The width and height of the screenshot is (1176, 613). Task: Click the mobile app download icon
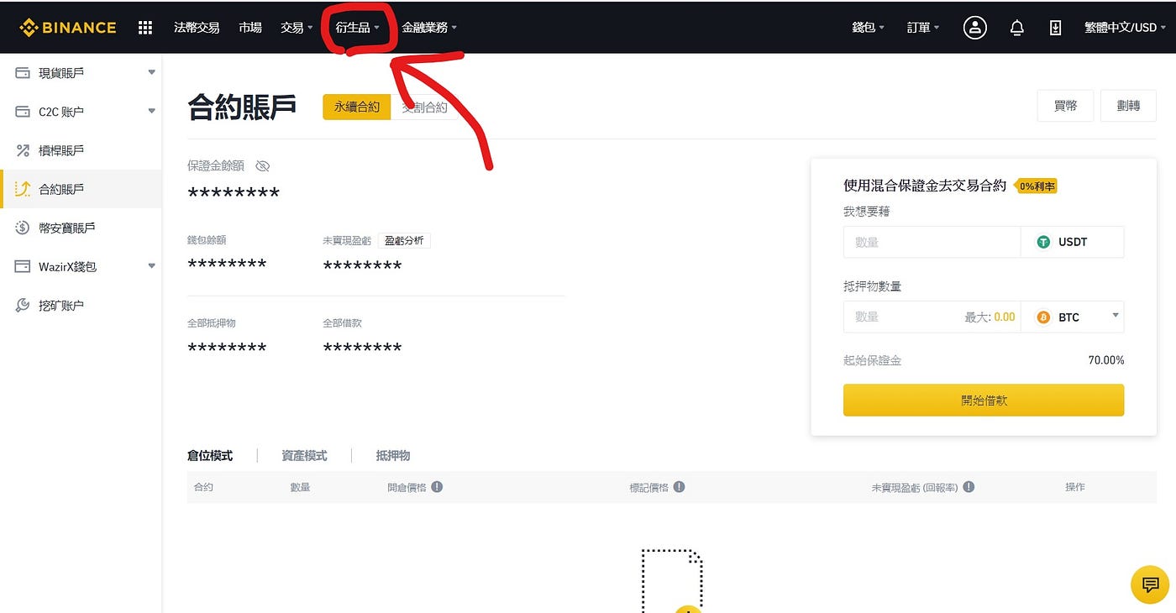(1056, 27)
